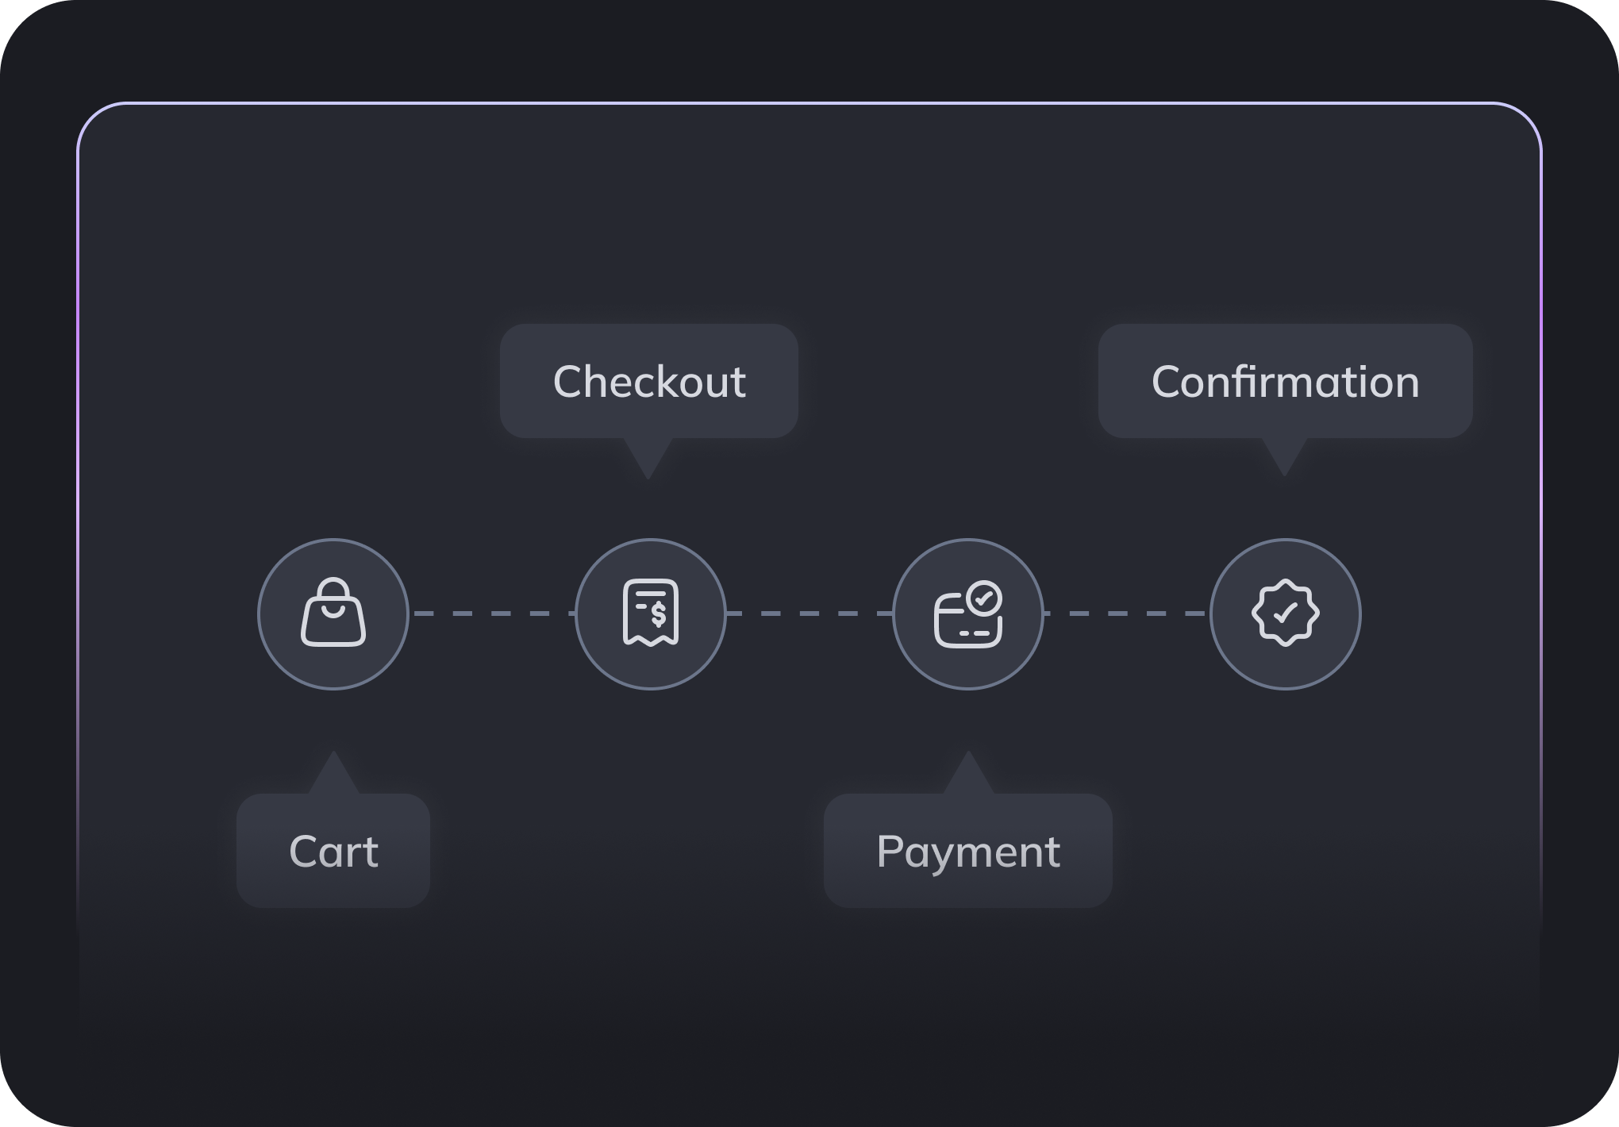Click the Checkout tooltip label
This screenshot has height=1127, width=1619.
pyautogui.click(x=649, y=381)
